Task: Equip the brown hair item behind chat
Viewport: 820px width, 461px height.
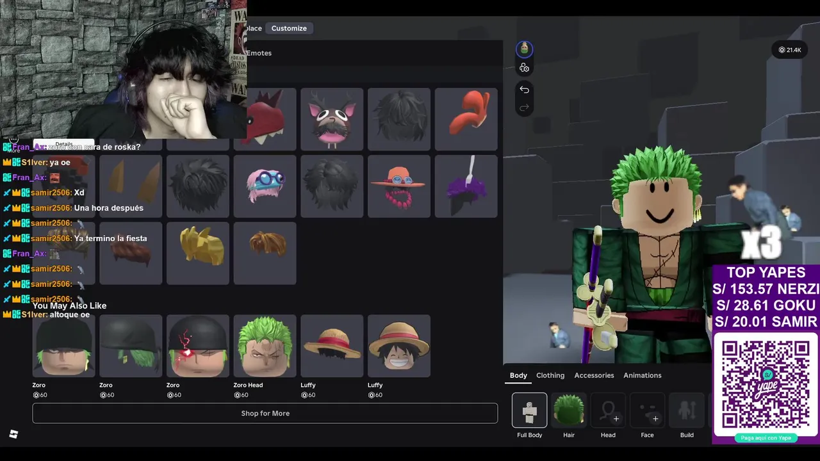Action: (131, 252)
